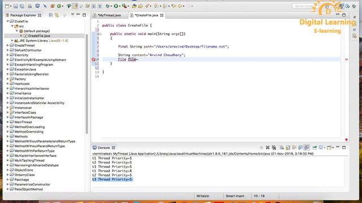Open the Open Console dropdown arrow
Viewport: 362px width, 203px height.
point(333,148)
